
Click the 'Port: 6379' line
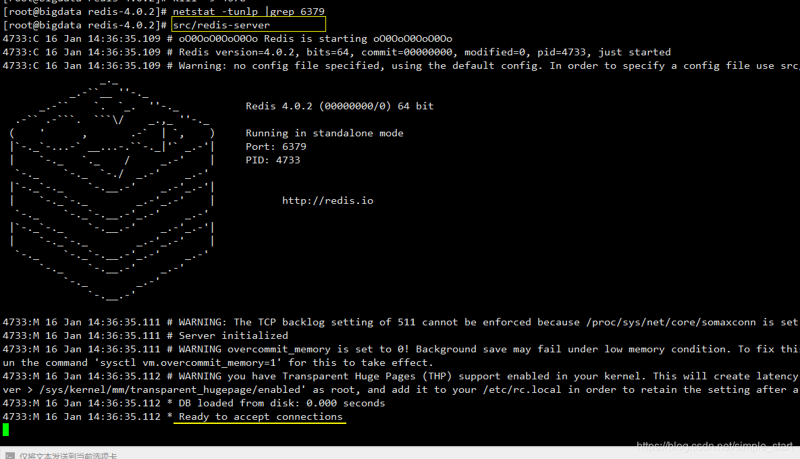pyautogui.click(x=276, y=146)
